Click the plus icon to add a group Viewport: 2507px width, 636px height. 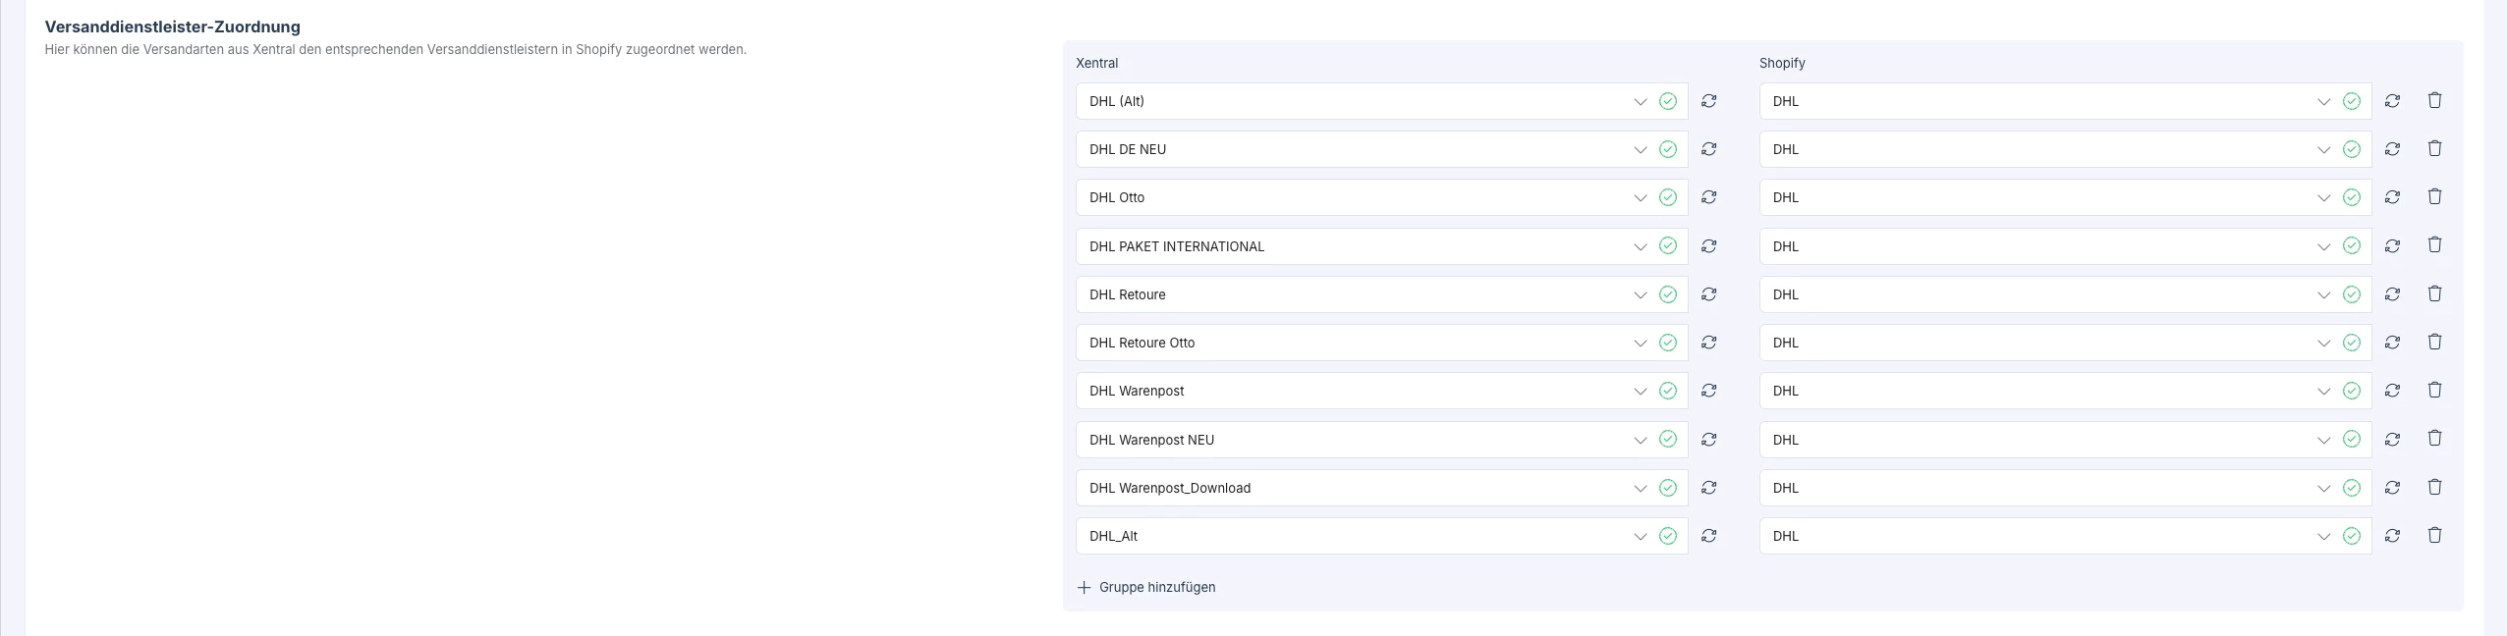click(x=1084, y=588)
